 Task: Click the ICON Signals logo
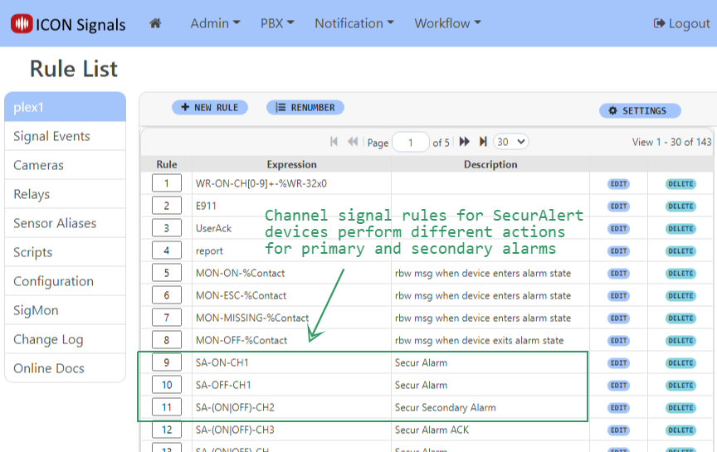[x=68, y=24]
